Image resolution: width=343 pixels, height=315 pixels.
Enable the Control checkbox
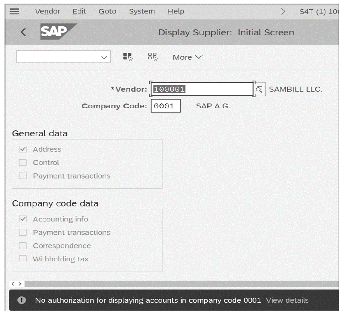tap(23, 162)
